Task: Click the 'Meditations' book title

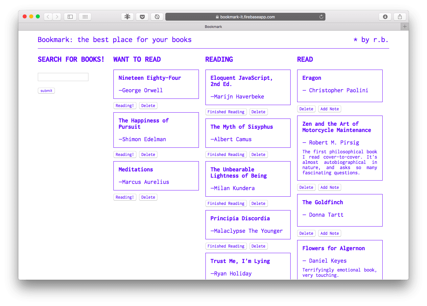Action: (x=136, y=169)
